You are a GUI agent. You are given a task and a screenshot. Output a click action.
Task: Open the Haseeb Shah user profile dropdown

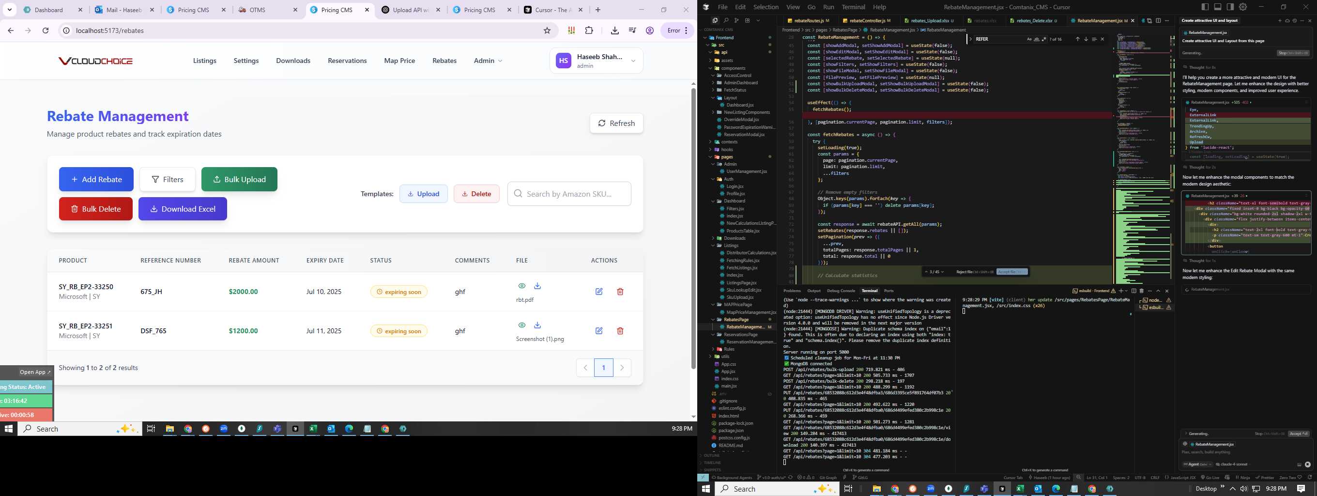596,61
